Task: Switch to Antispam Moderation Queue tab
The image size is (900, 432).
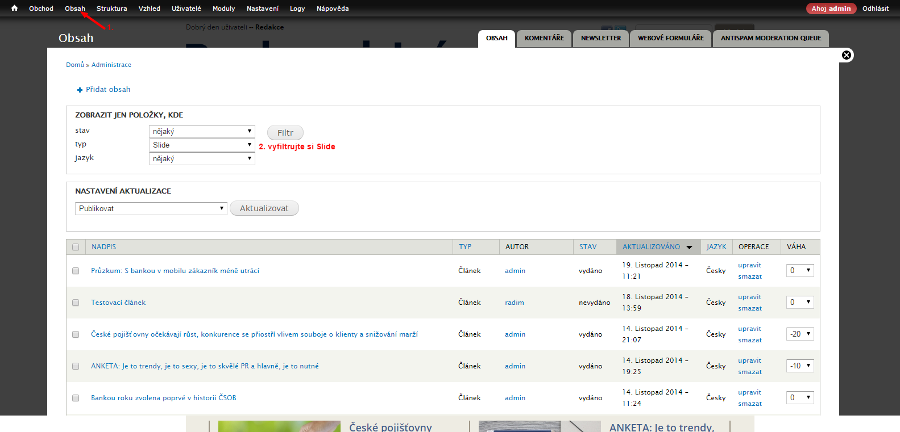Action: (x=771, y=39)
